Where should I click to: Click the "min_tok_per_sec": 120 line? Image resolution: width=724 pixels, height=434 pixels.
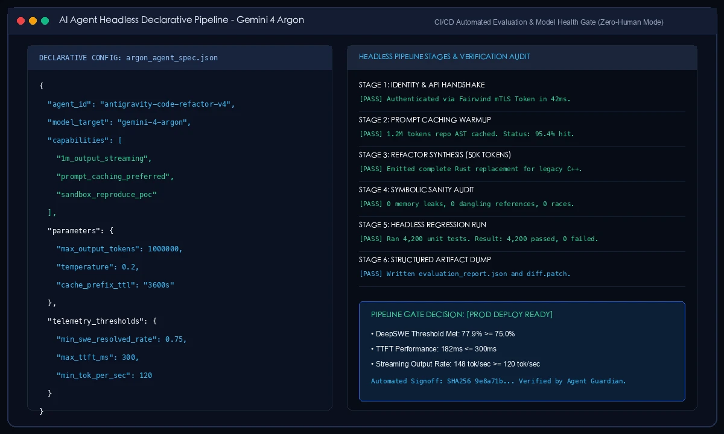pos(104,376)
